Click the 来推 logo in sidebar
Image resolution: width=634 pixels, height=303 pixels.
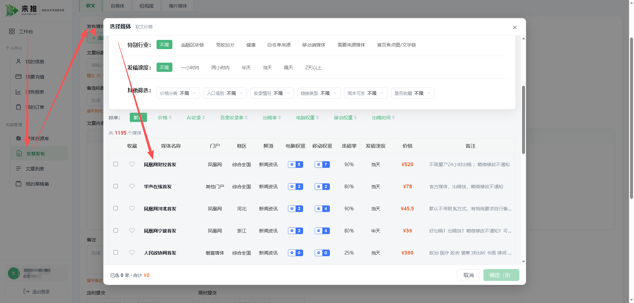35,10
